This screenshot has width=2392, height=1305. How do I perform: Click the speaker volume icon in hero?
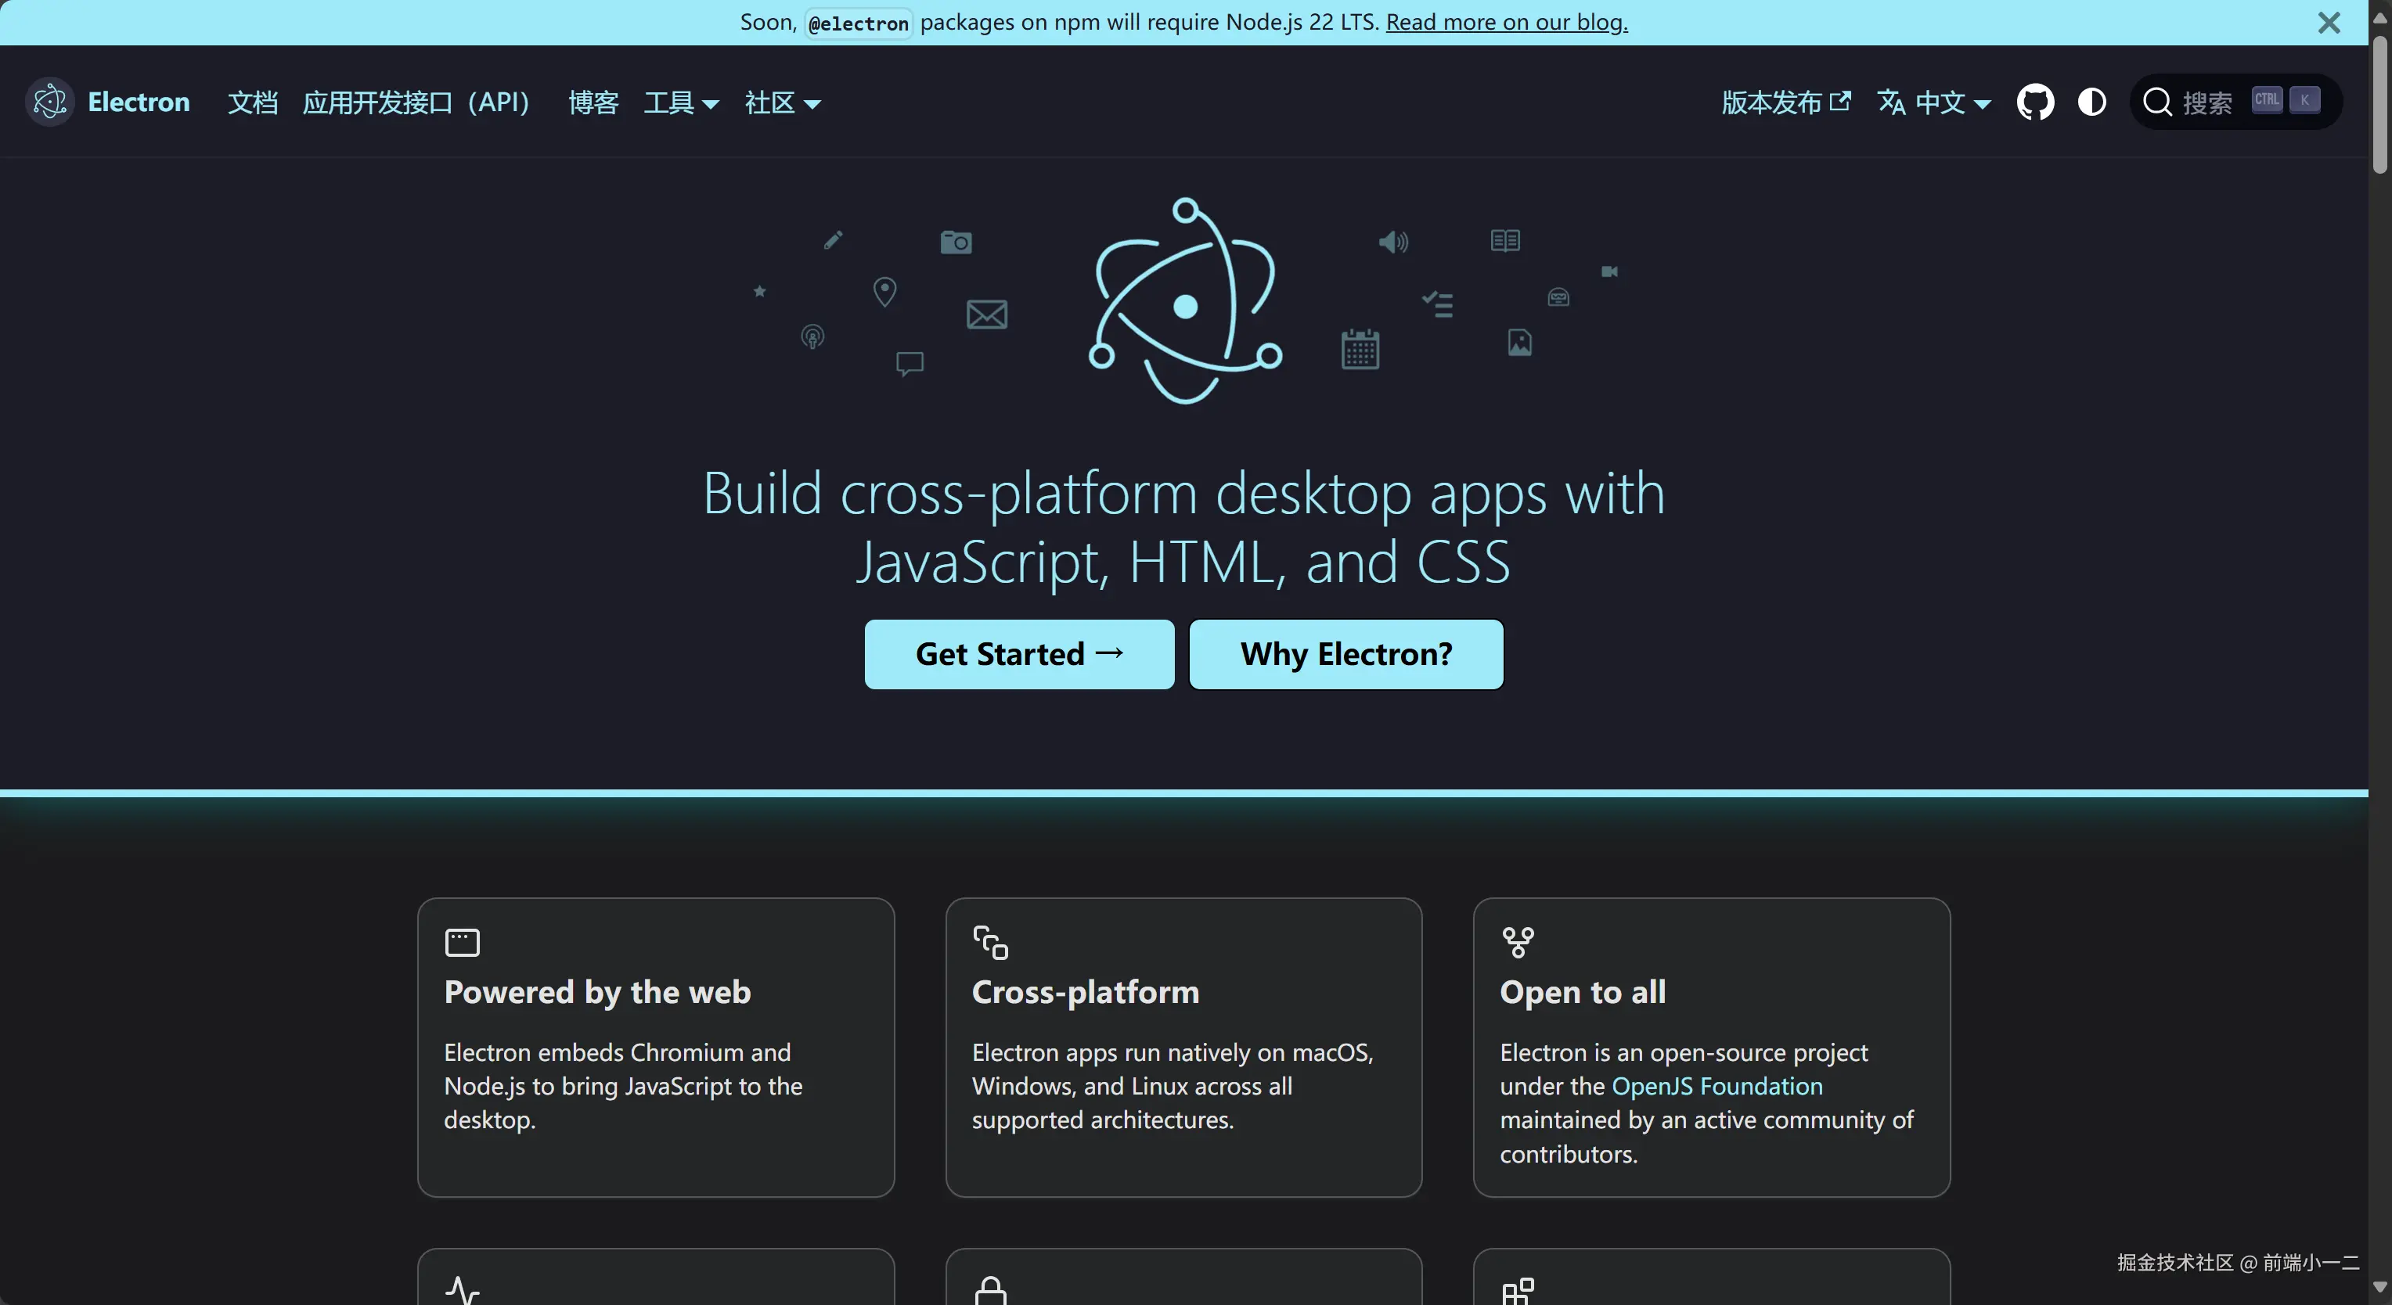click(1393, 243)
